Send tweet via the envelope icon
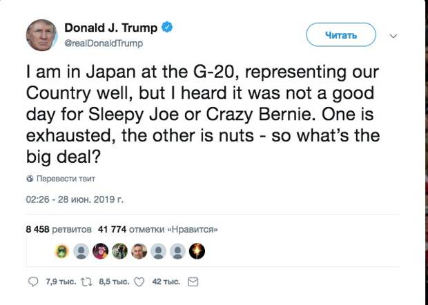The image size is (428, 305). [193, 282]
